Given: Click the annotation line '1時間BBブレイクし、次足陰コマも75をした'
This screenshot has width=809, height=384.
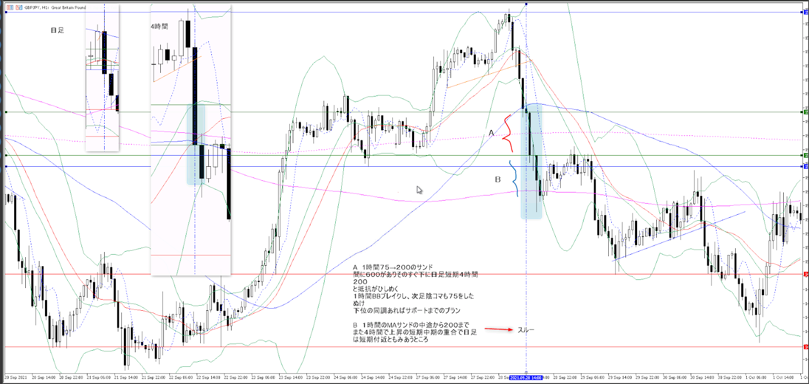Looking at the screenshot, I should 413,296.
